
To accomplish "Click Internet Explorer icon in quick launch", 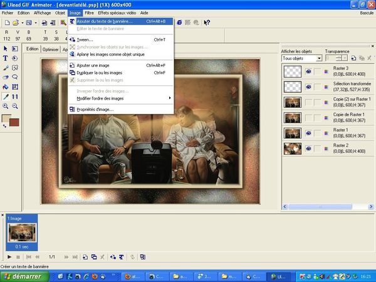I will [86, 276].
